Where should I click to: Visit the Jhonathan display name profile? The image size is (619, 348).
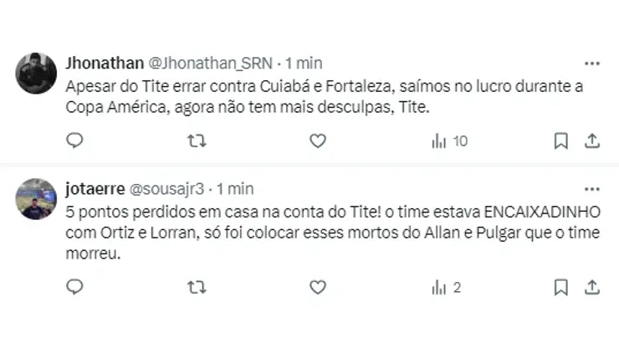(104, 64)
